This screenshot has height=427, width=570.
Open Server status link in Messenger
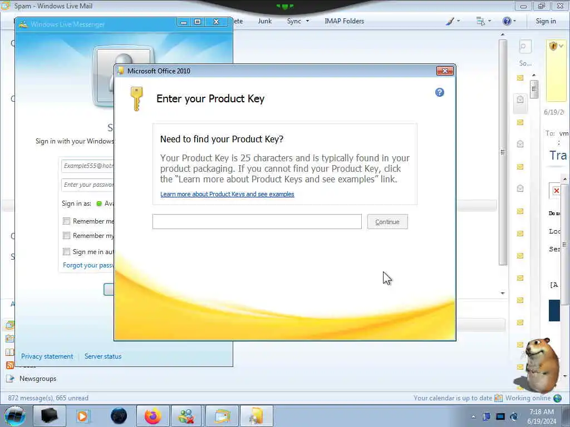(x=103, y=356)
